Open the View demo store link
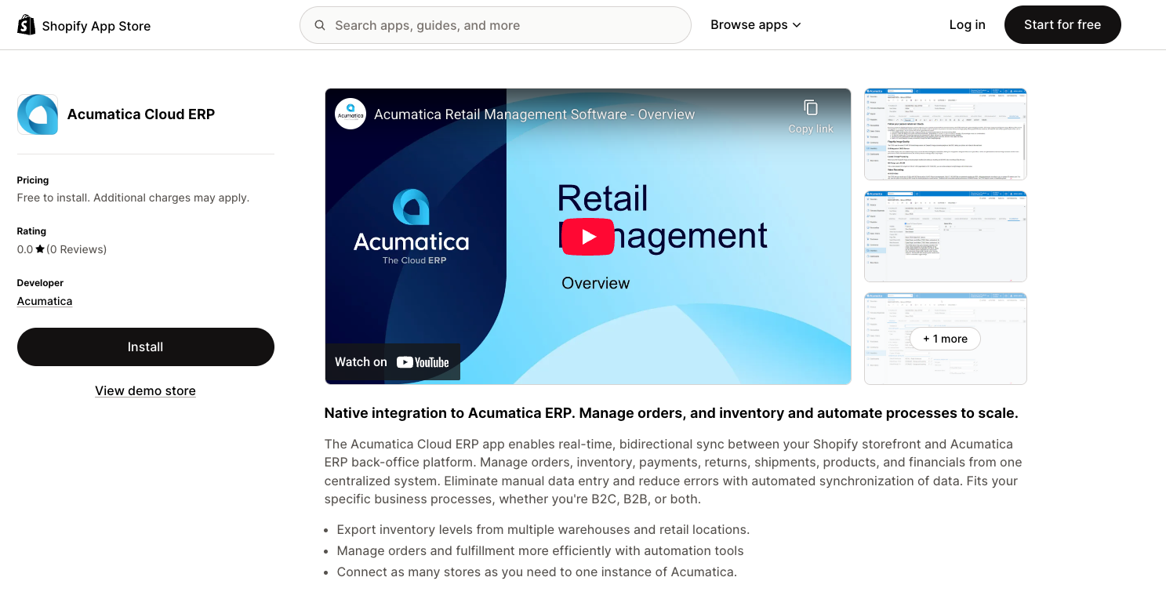The height and width of the screenshot is (599, 1166). pyautogui.click(x=145, y=390)
